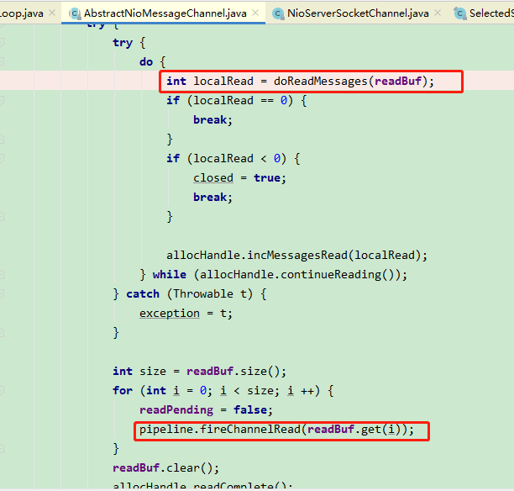Click the 'while' keyword

point(169,274)
